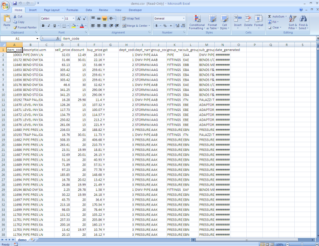Open the General number format dropdown
Screen dimensions: 319x246
184,19
